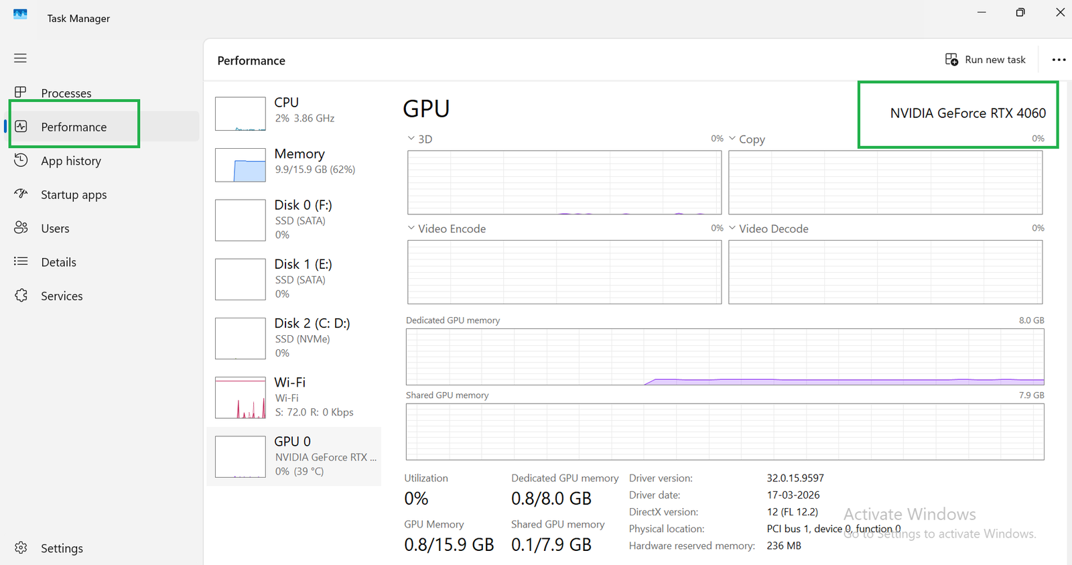Viewport: 1072px width, 565px height.
Task: Click the Settings gear icon
Action: pos(21,548)
